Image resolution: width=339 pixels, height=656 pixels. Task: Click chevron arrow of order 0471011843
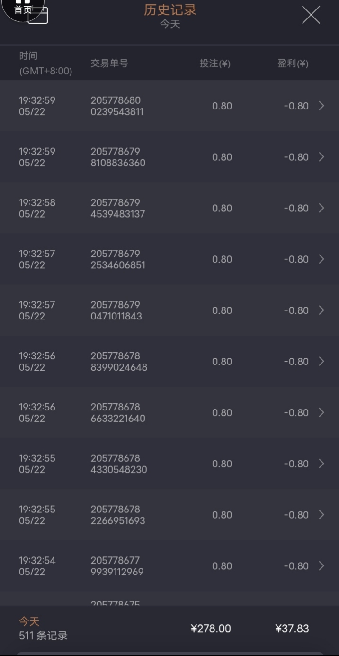pyautogui.click(x=321, y=310)
